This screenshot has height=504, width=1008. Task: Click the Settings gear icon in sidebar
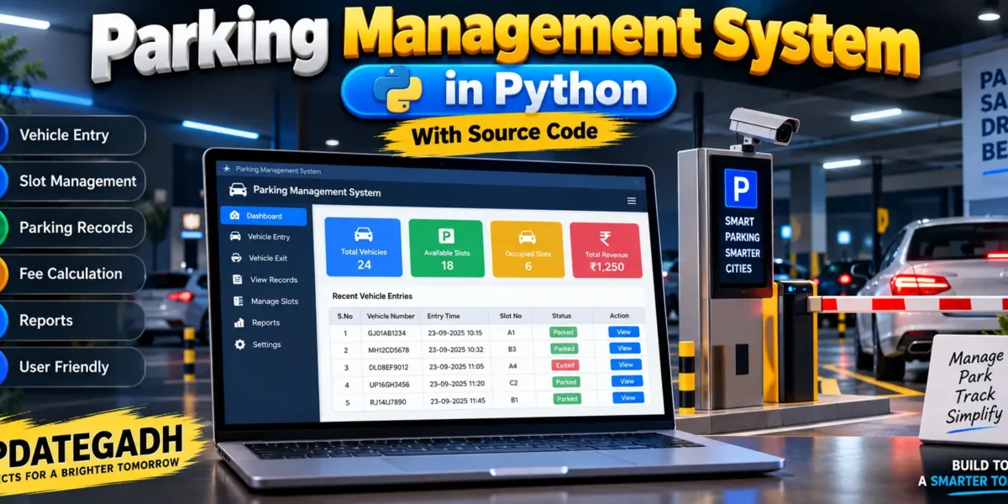click(x=239, y=344)
